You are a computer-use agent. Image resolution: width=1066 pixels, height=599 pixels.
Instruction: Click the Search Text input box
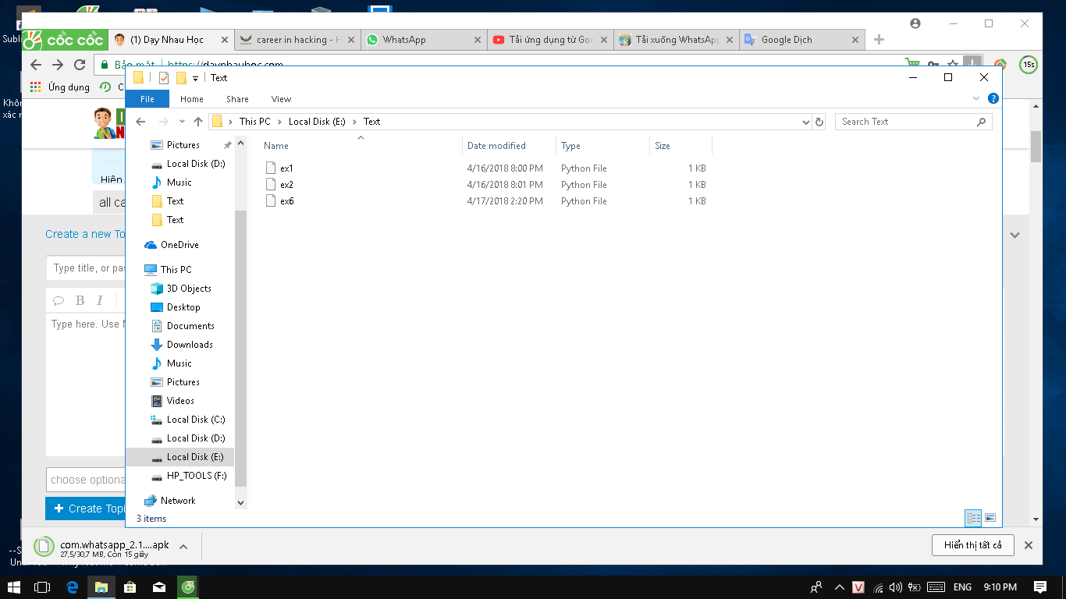(905, 122)
